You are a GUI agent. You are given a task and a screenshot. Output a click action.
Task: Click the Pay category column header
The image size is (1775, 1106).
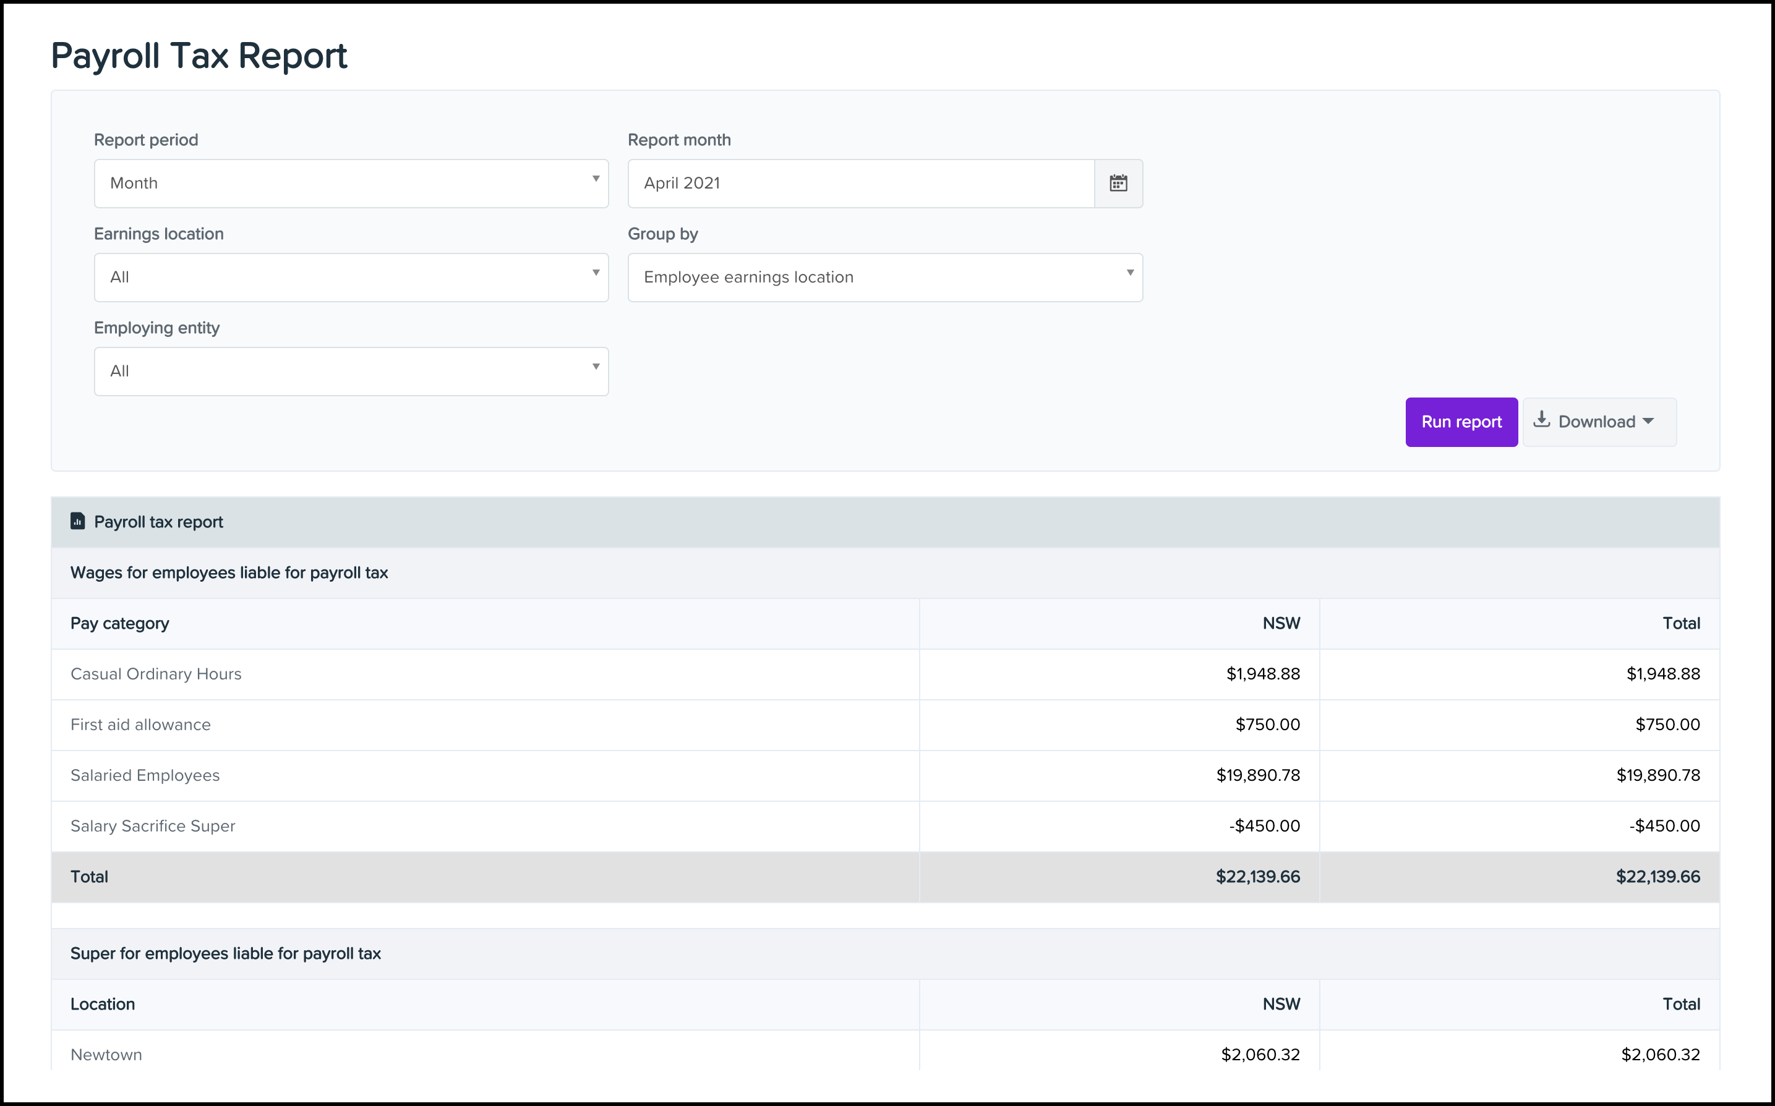click(120, 623)
